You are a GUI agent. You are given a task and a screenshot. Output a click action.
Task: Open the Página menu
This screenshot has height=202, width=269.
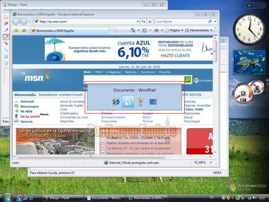[174, 30]
